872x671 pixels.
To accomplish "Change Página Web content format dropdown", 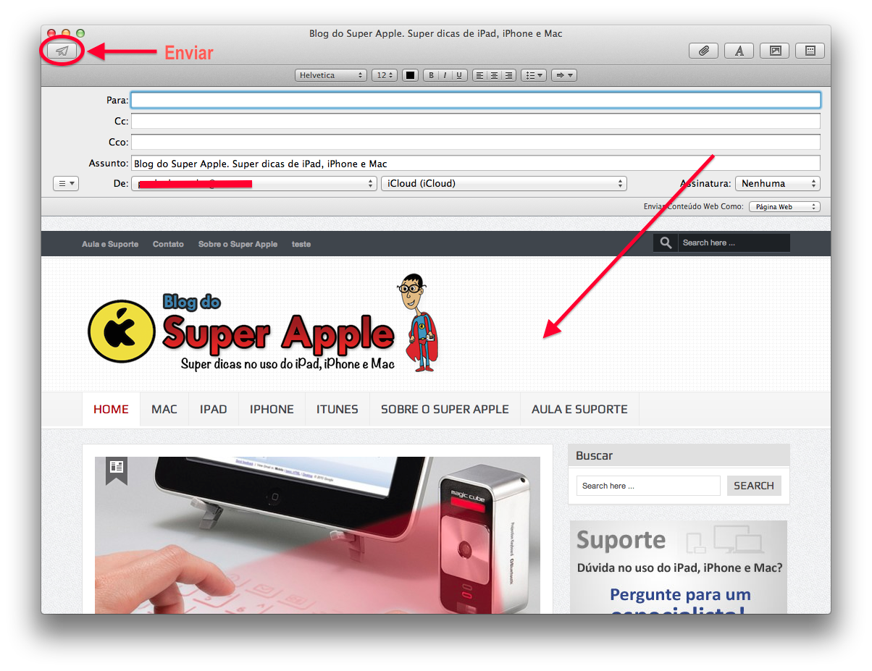I will 784,207.
